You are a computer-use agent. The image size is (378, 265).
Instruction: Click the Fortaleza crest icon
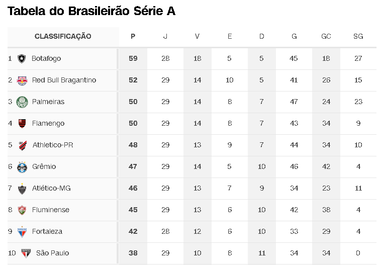click(22, 232)
